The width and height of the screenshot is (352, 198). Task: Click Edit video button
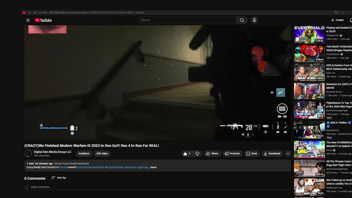pyautogui.click(x=102, y=154)
